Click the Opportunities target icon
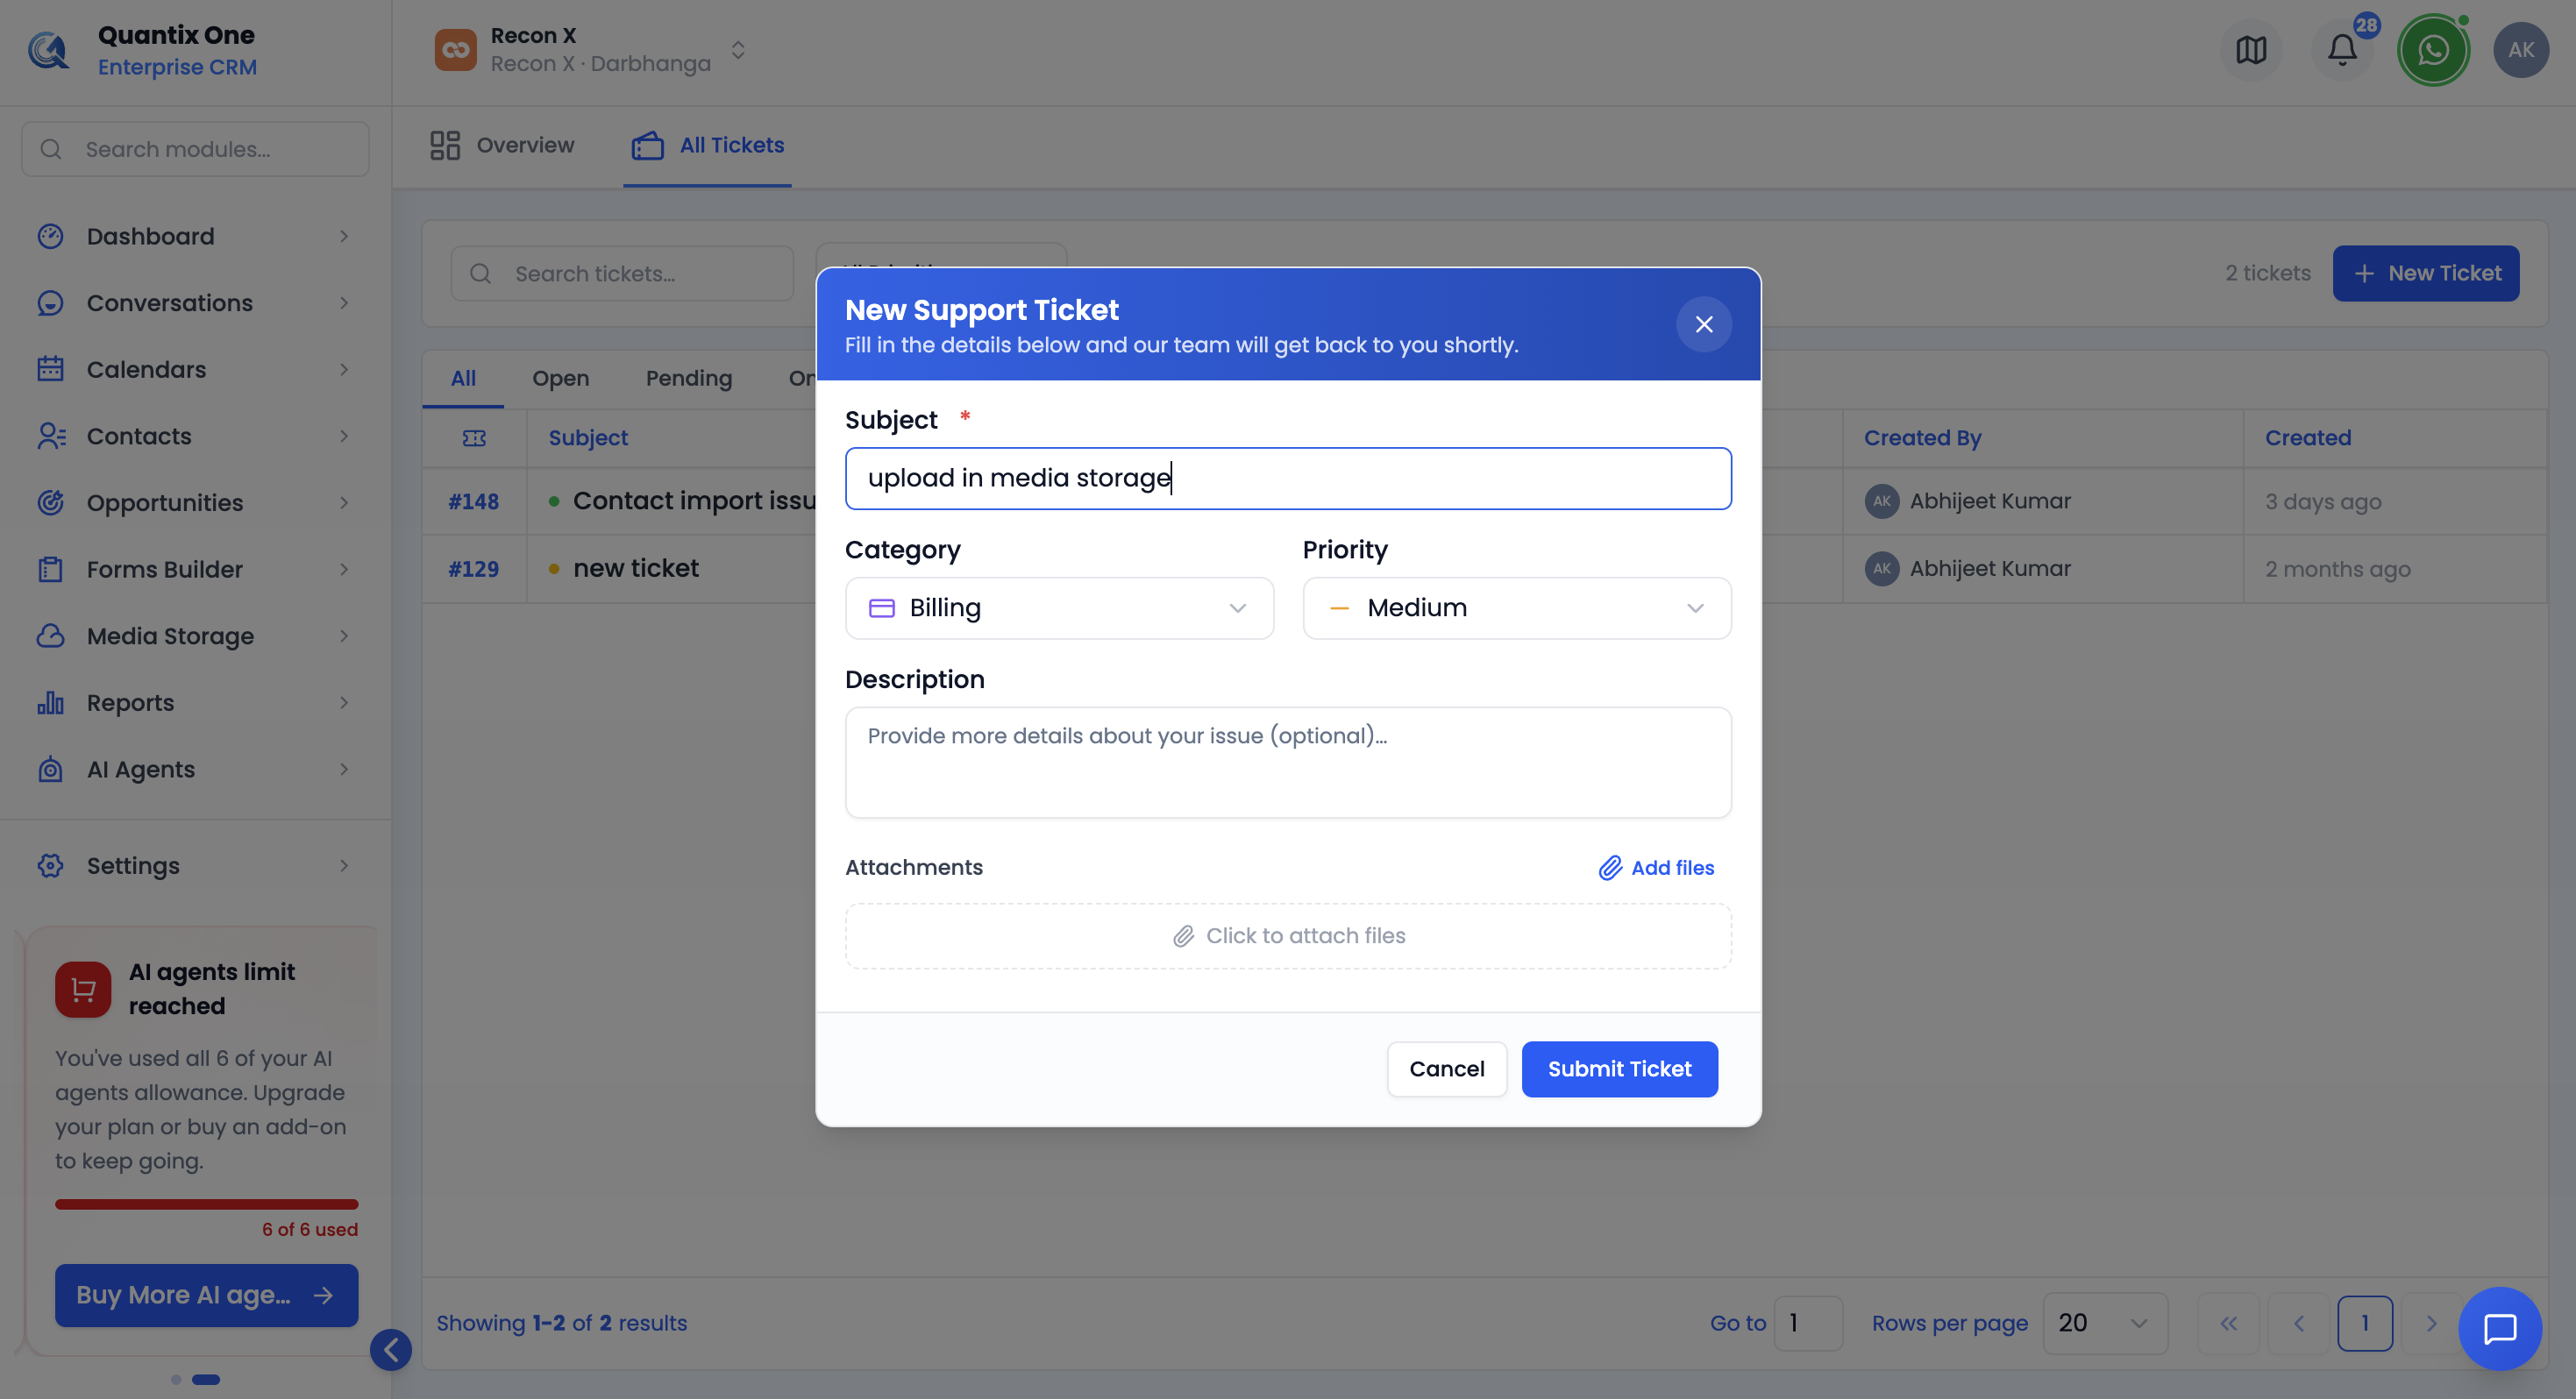 [x=50, y=502]
